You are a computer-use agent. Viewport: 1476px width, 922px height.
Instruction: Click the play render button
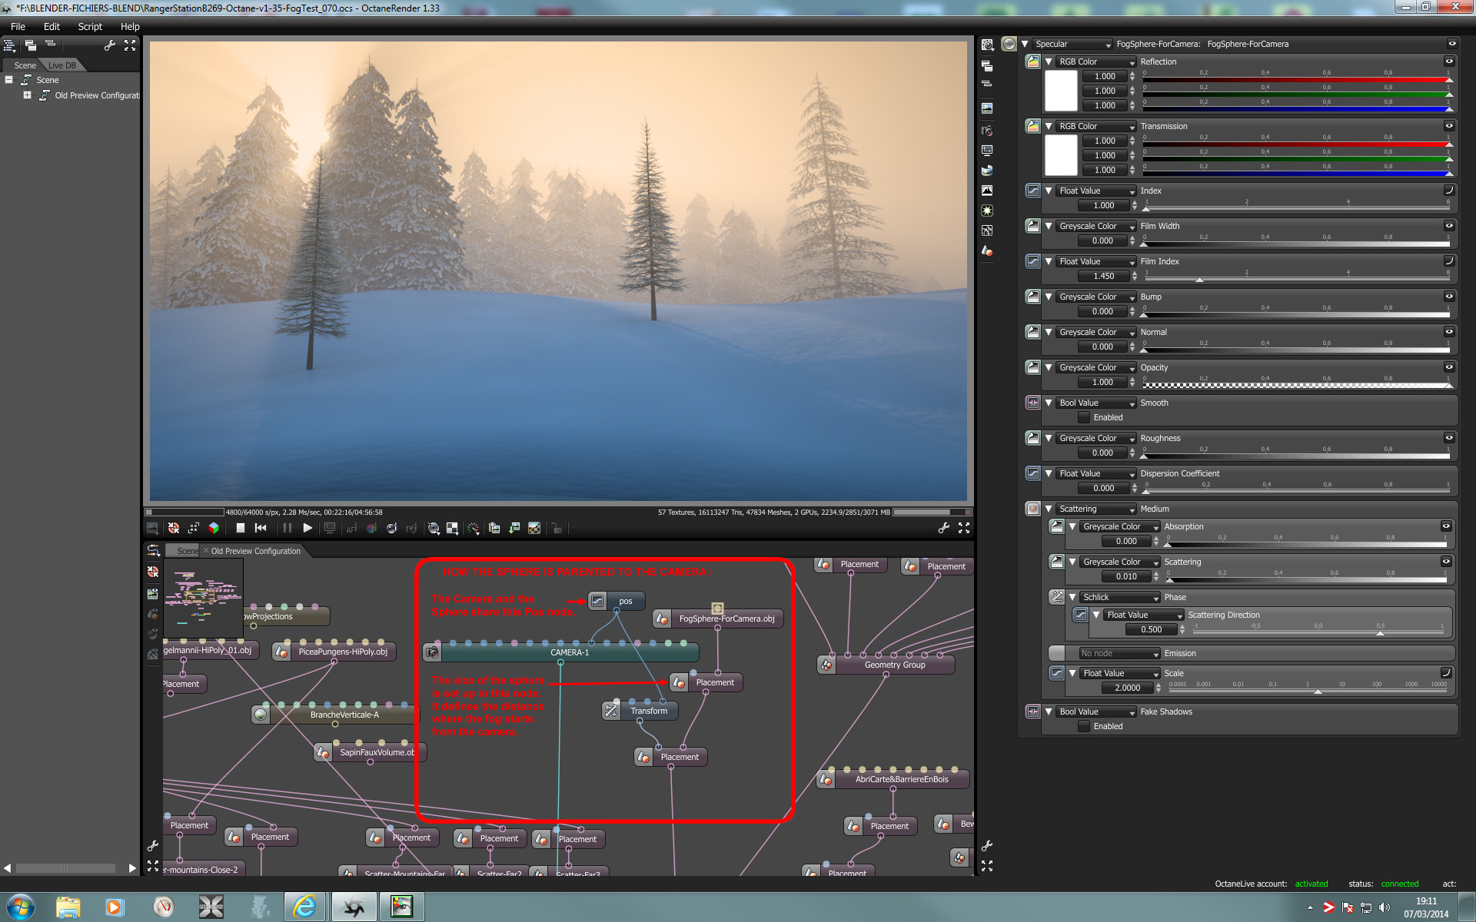(307, 528)
